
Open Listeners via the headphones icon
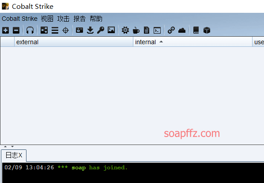(x=30, y=30)
